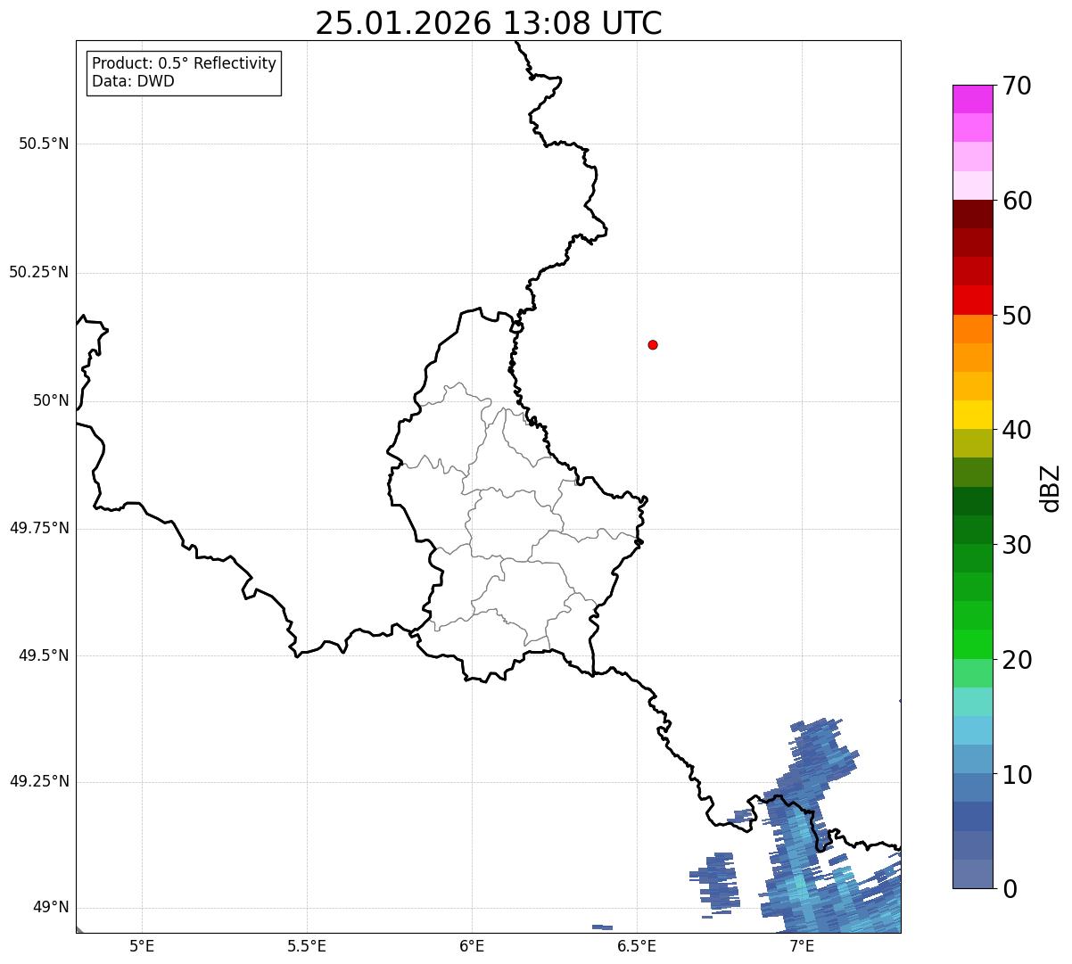Click the red station marker dot
This screenshot has height=964, width=1072.
click(653, 344)
